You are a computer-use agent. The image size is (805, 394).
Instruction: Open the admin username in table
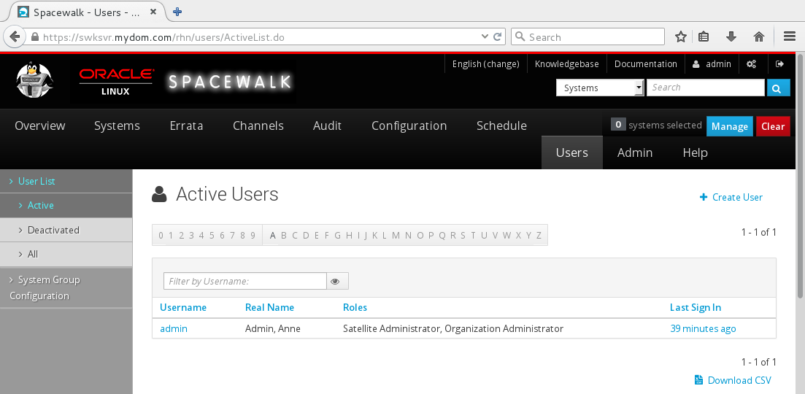pyautogui.click(x=174, y=328)
